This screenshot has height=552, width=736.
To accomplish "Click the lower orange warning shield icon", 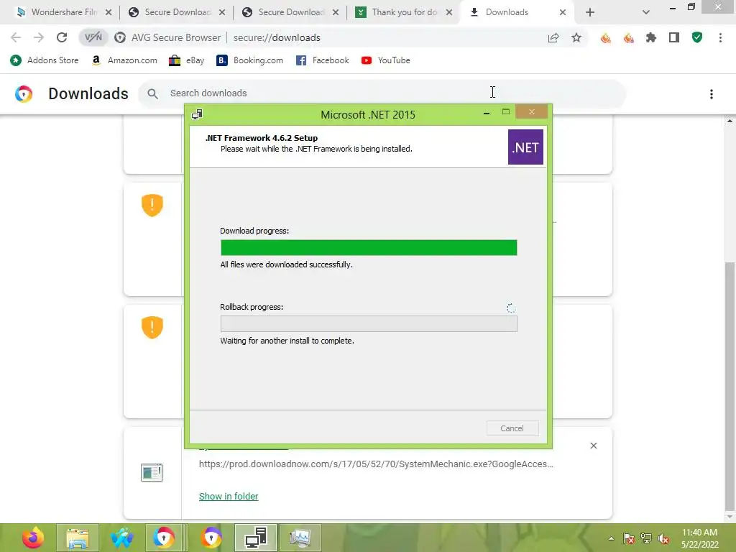I will click(152, 327).
